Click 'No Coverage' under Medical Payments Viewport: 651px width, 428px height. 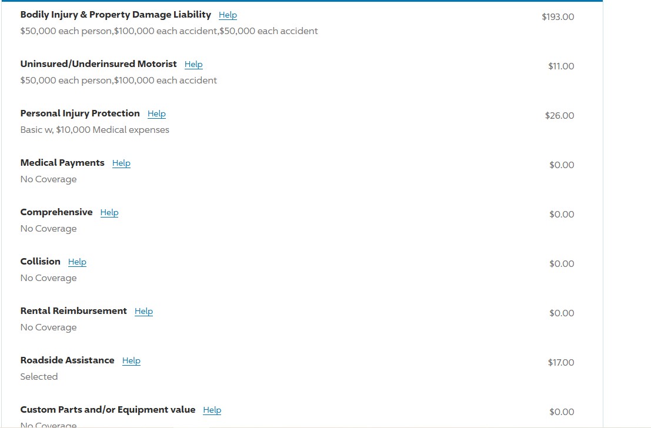click(x=49, y=179)
